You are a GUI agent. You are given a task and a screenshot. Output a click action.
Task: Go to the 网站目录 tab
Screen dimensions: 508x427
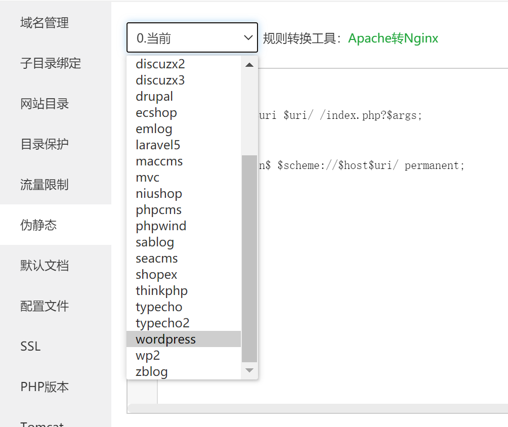tap(45, 104)
